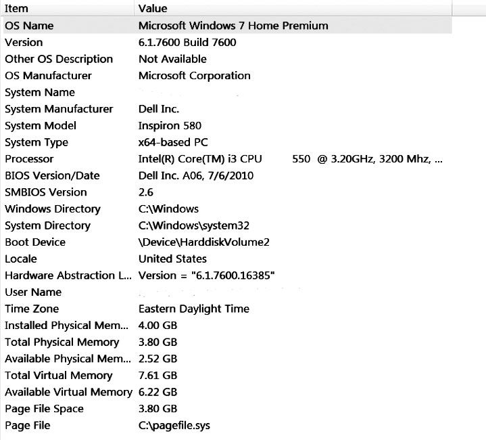
Task: Select the BIOS Version/Date row
Action: [x=52, y=175]
